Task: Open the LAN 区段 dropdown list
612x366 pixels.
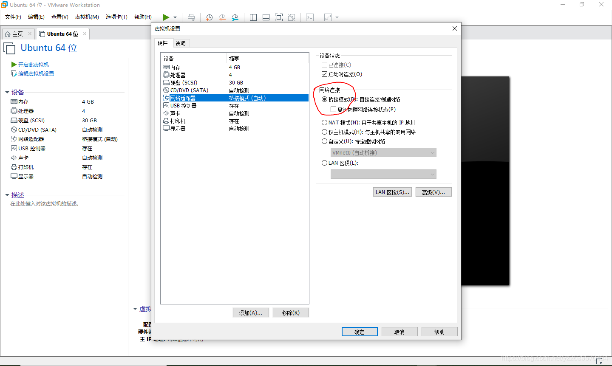Action: click(x=383, y=174)
